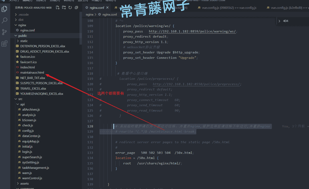Open the Search view in activity bar

point(4,20)
